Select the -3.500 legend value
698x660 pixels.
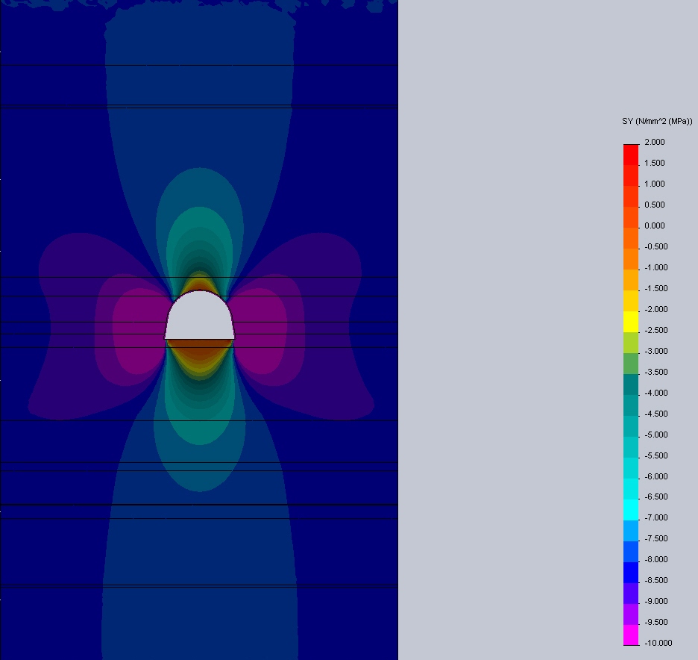655,373
